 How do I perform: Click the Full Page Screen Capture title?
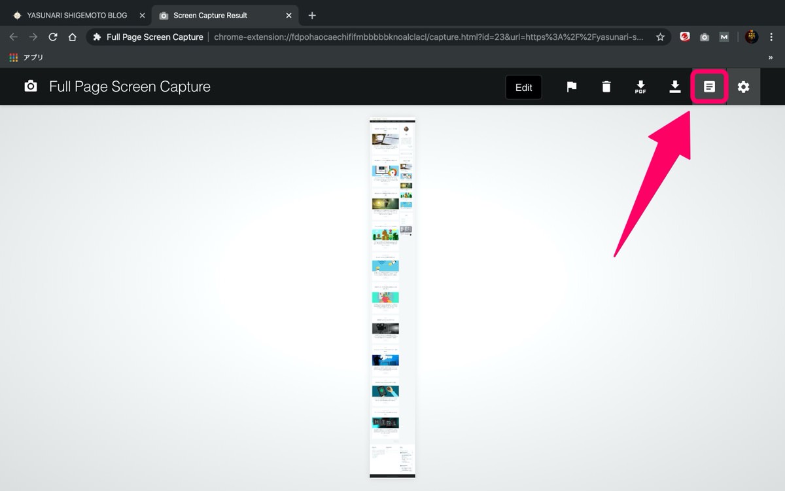130,86
